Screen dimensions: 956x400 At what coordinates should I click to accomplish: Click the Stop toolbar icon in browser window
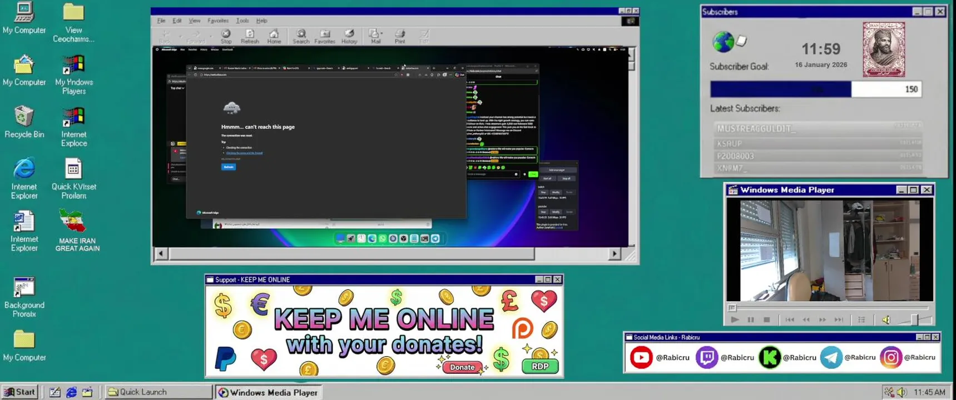point(226,37)
